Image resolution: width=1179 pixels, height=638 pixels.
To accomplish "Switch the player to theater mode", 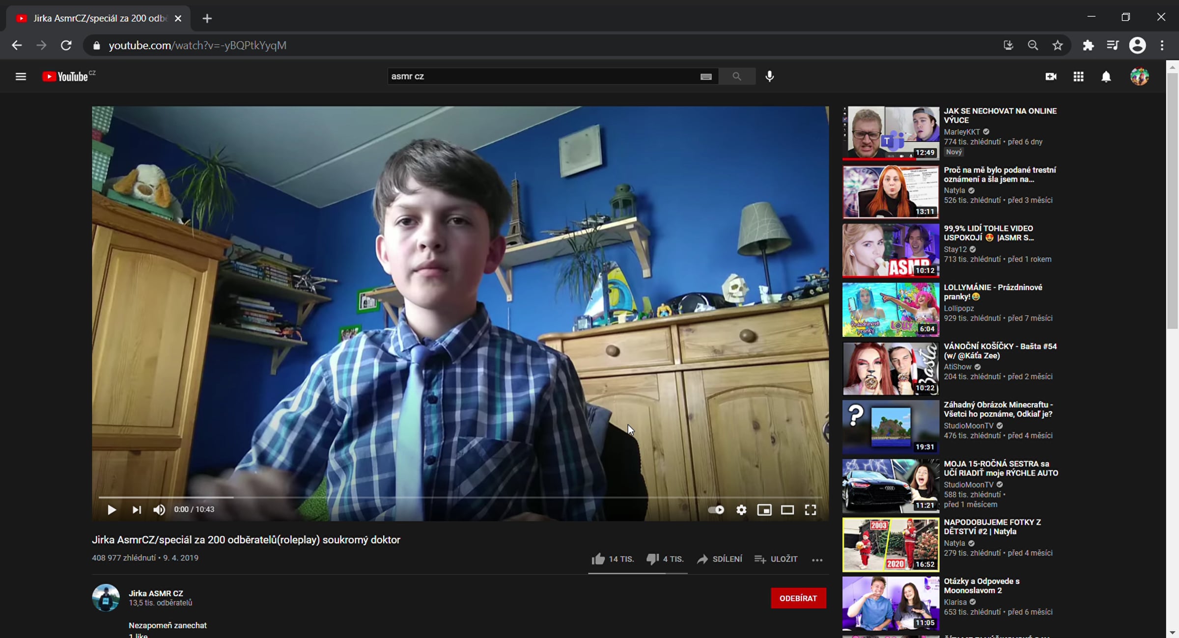I will click(787, 510).
